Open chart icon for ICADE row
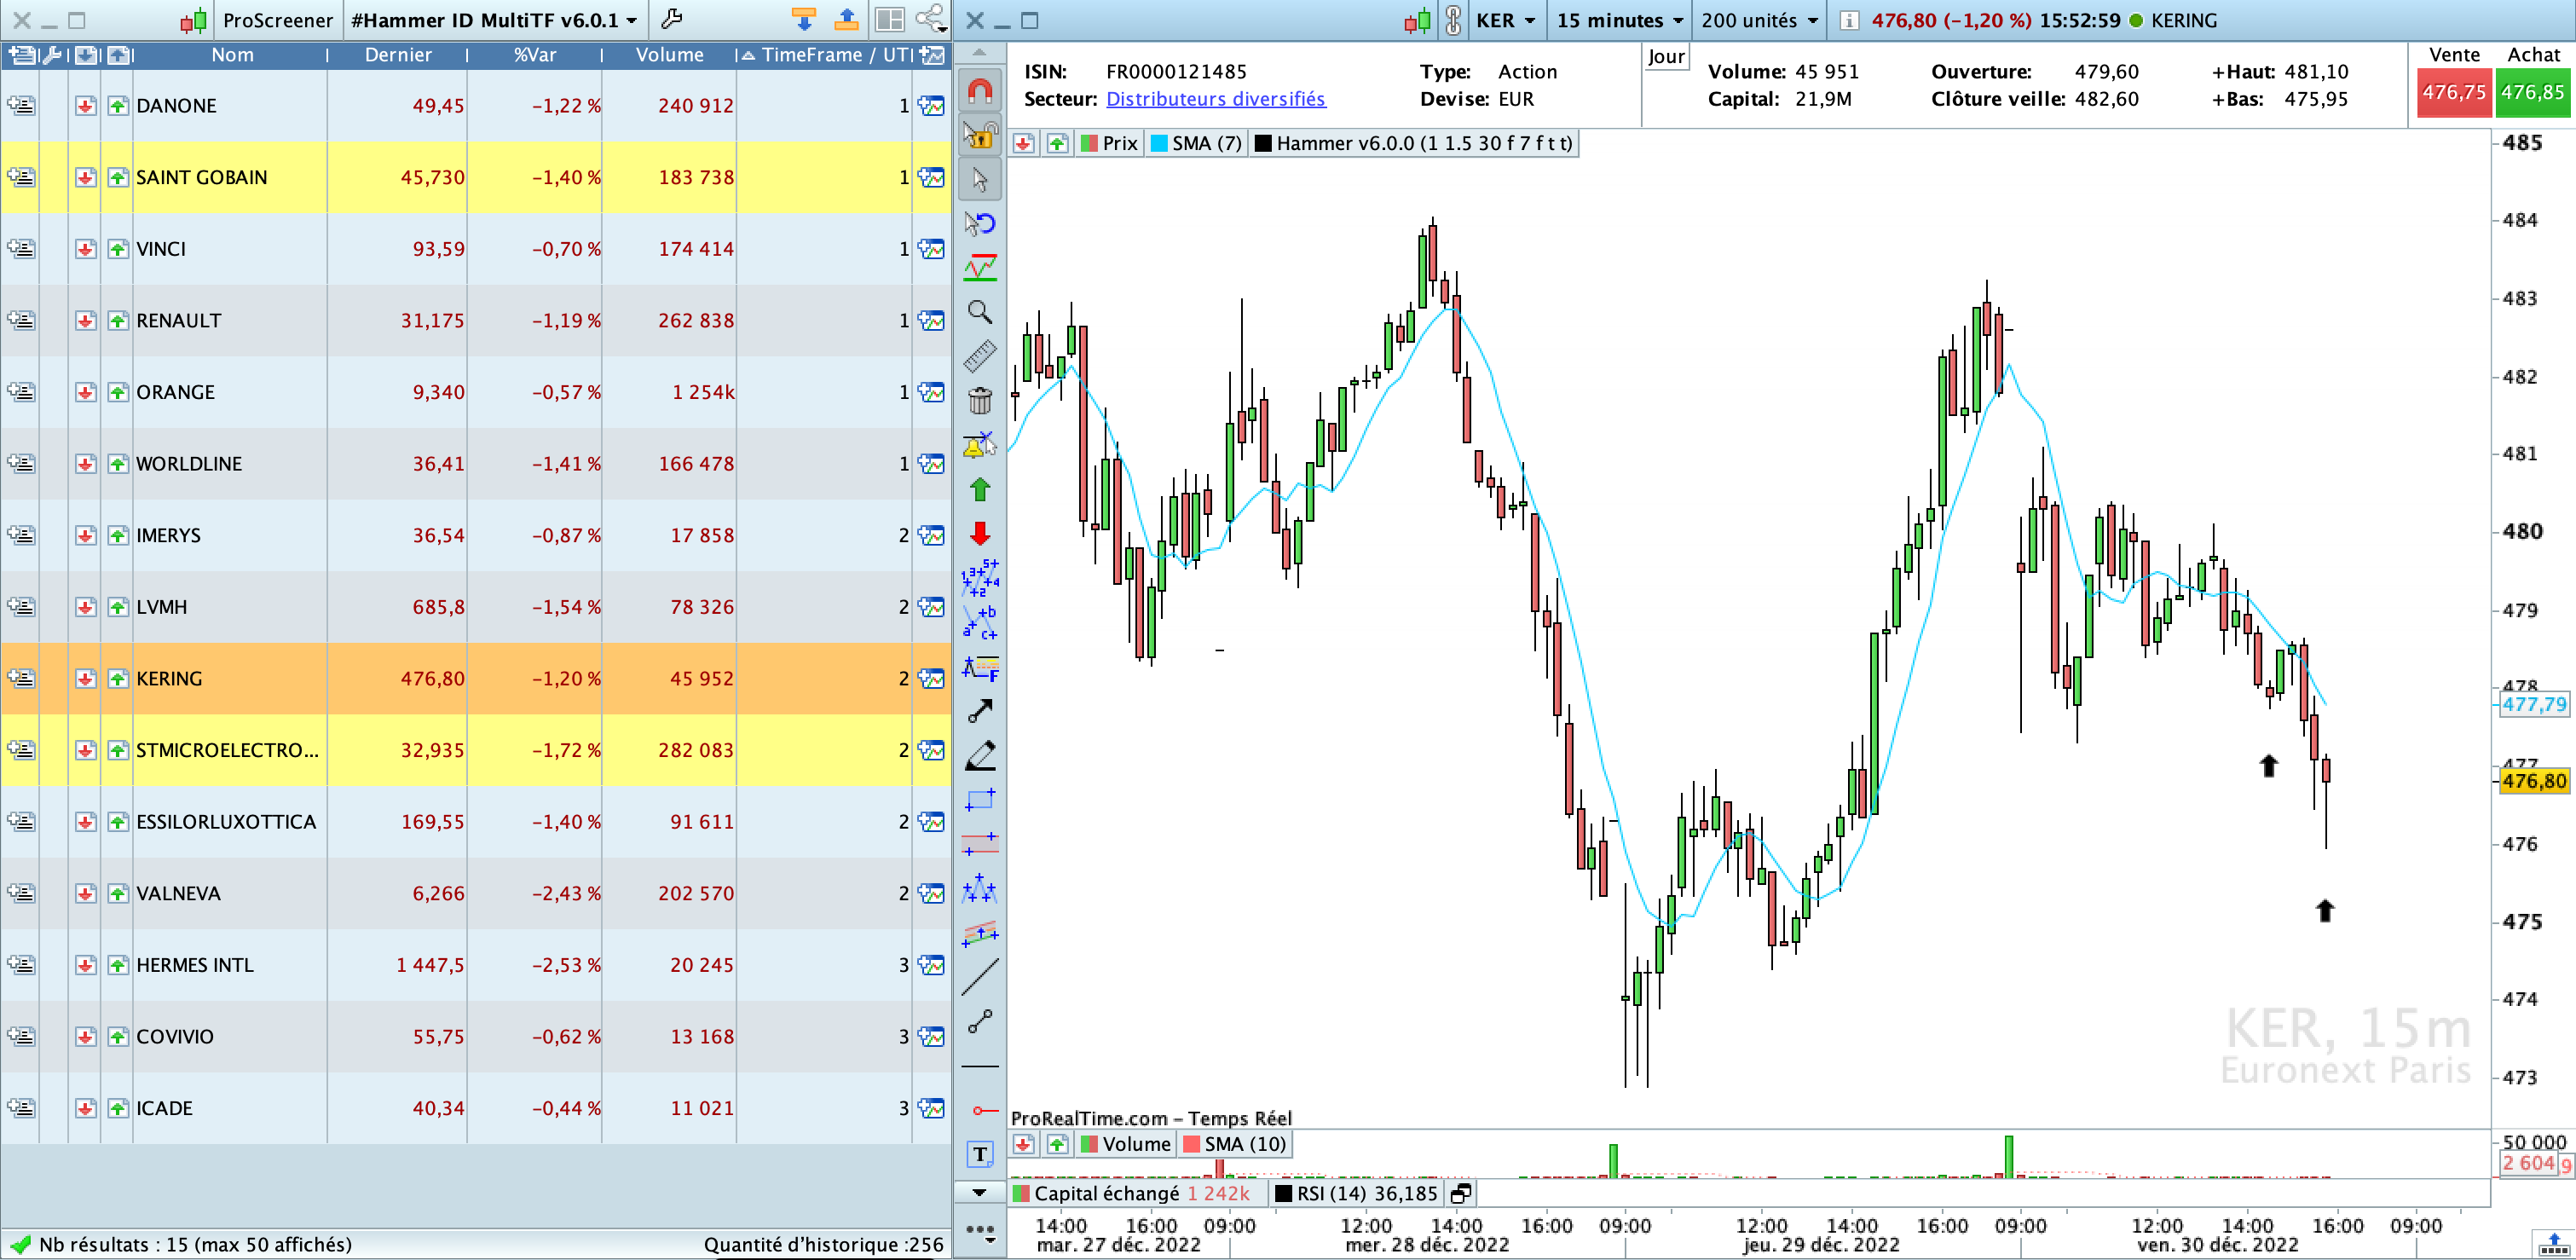 (x=932, y=1108)
